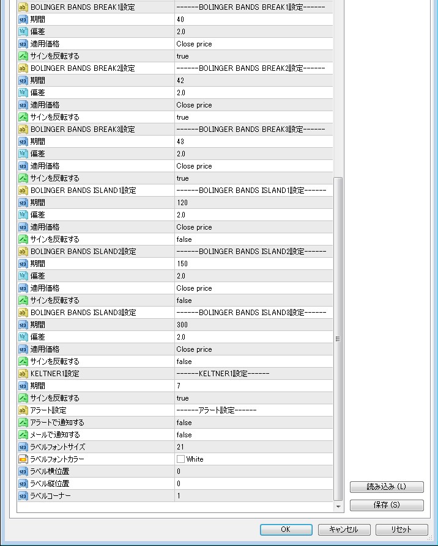Click the boolean icon of サインを反転する under BREAK1
The height and width of the screenshot is (546, 438).
pos(23,56)
